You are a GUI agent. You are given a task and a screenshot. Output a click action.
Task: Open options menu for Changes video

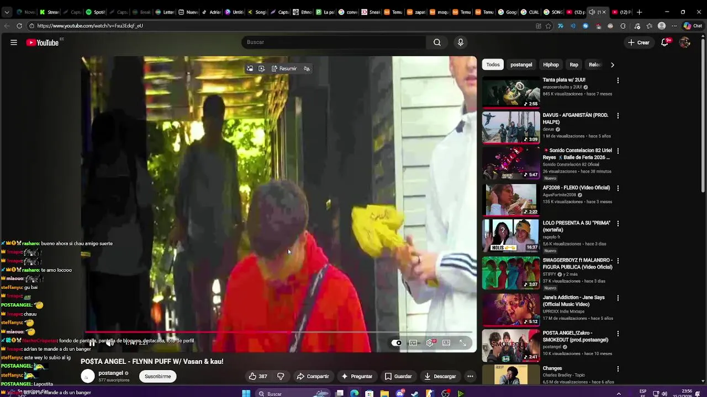coord(618,369)
